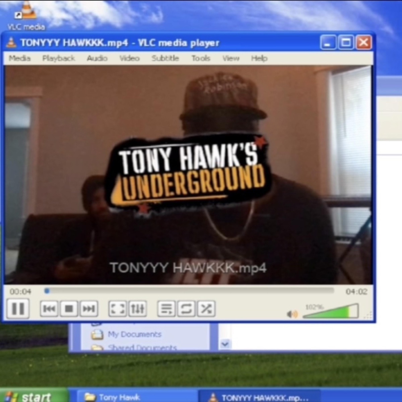Click elapsed time 00:04 label
The image size is (402, 402).
[x=20, y=291]
